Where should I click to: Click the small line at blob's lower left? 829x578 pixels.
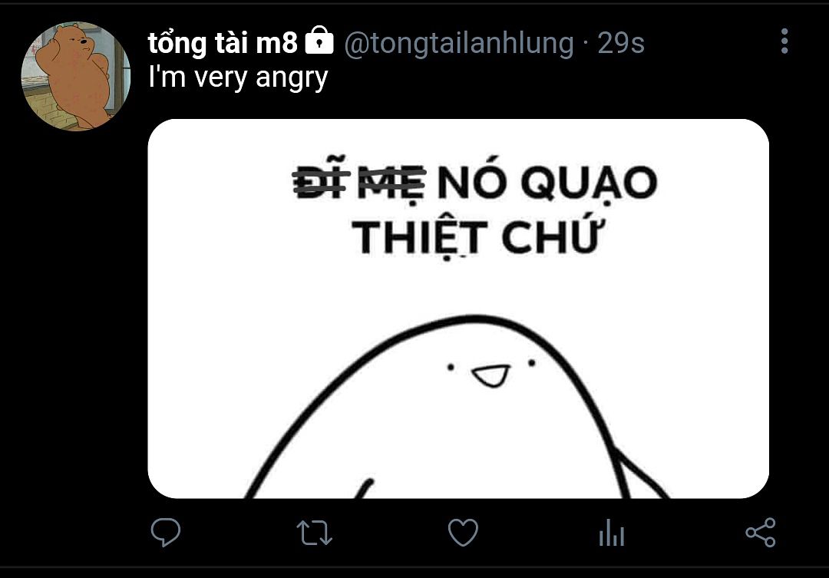coord(365,489)
